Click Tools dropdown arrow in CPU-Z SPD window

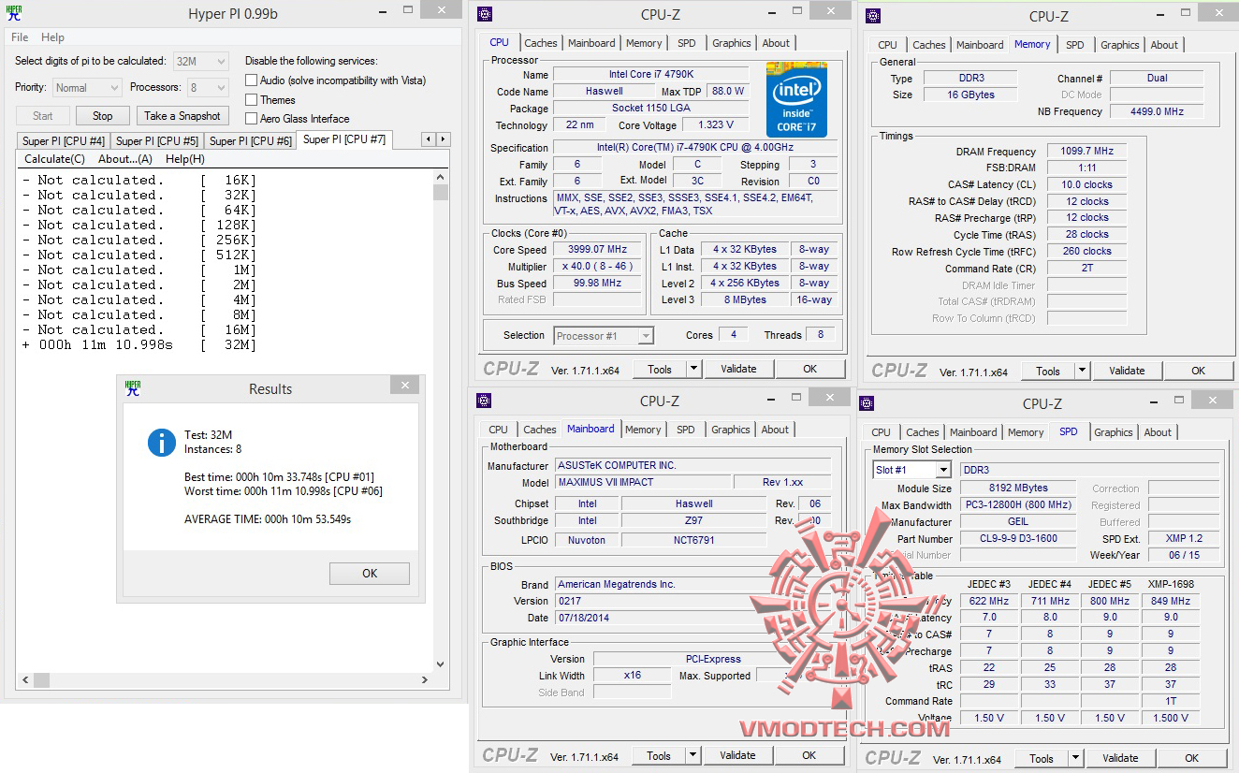click(1075, 758)
